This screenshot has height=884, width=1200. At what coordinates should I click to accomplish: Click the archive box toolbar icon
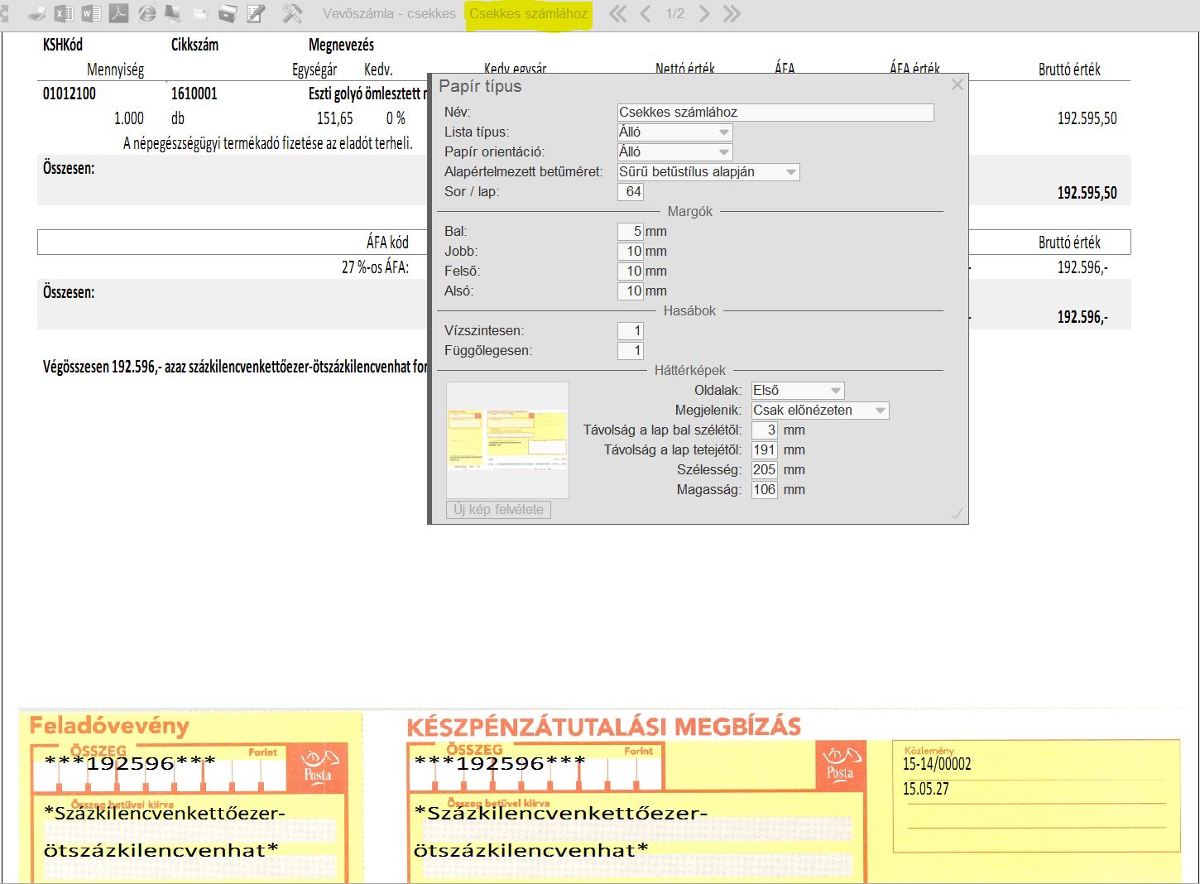click(x=228, y=14)
